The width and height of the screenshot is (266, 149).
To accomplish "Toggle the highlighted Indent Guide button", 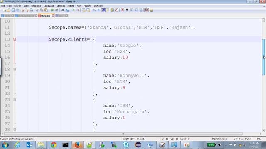I will coord(103,10).
